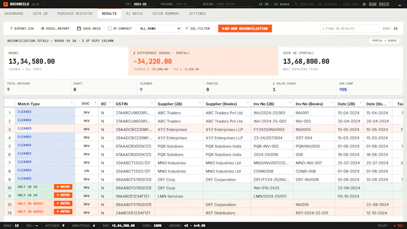
Task: Click ABC Traders Pvt Ltd in row 1
Action: (224, 112)
